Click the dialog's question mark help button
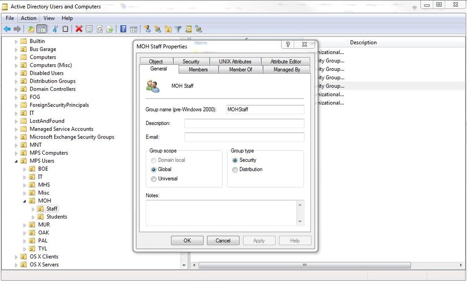 tap(287, 44)
